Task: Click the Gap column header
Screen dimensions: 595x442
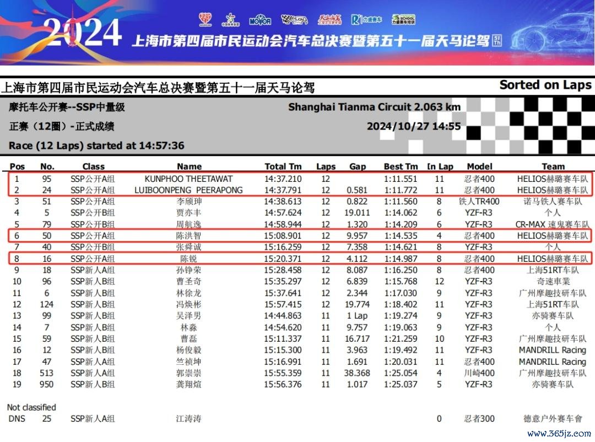Action: (x=358, y=166)
